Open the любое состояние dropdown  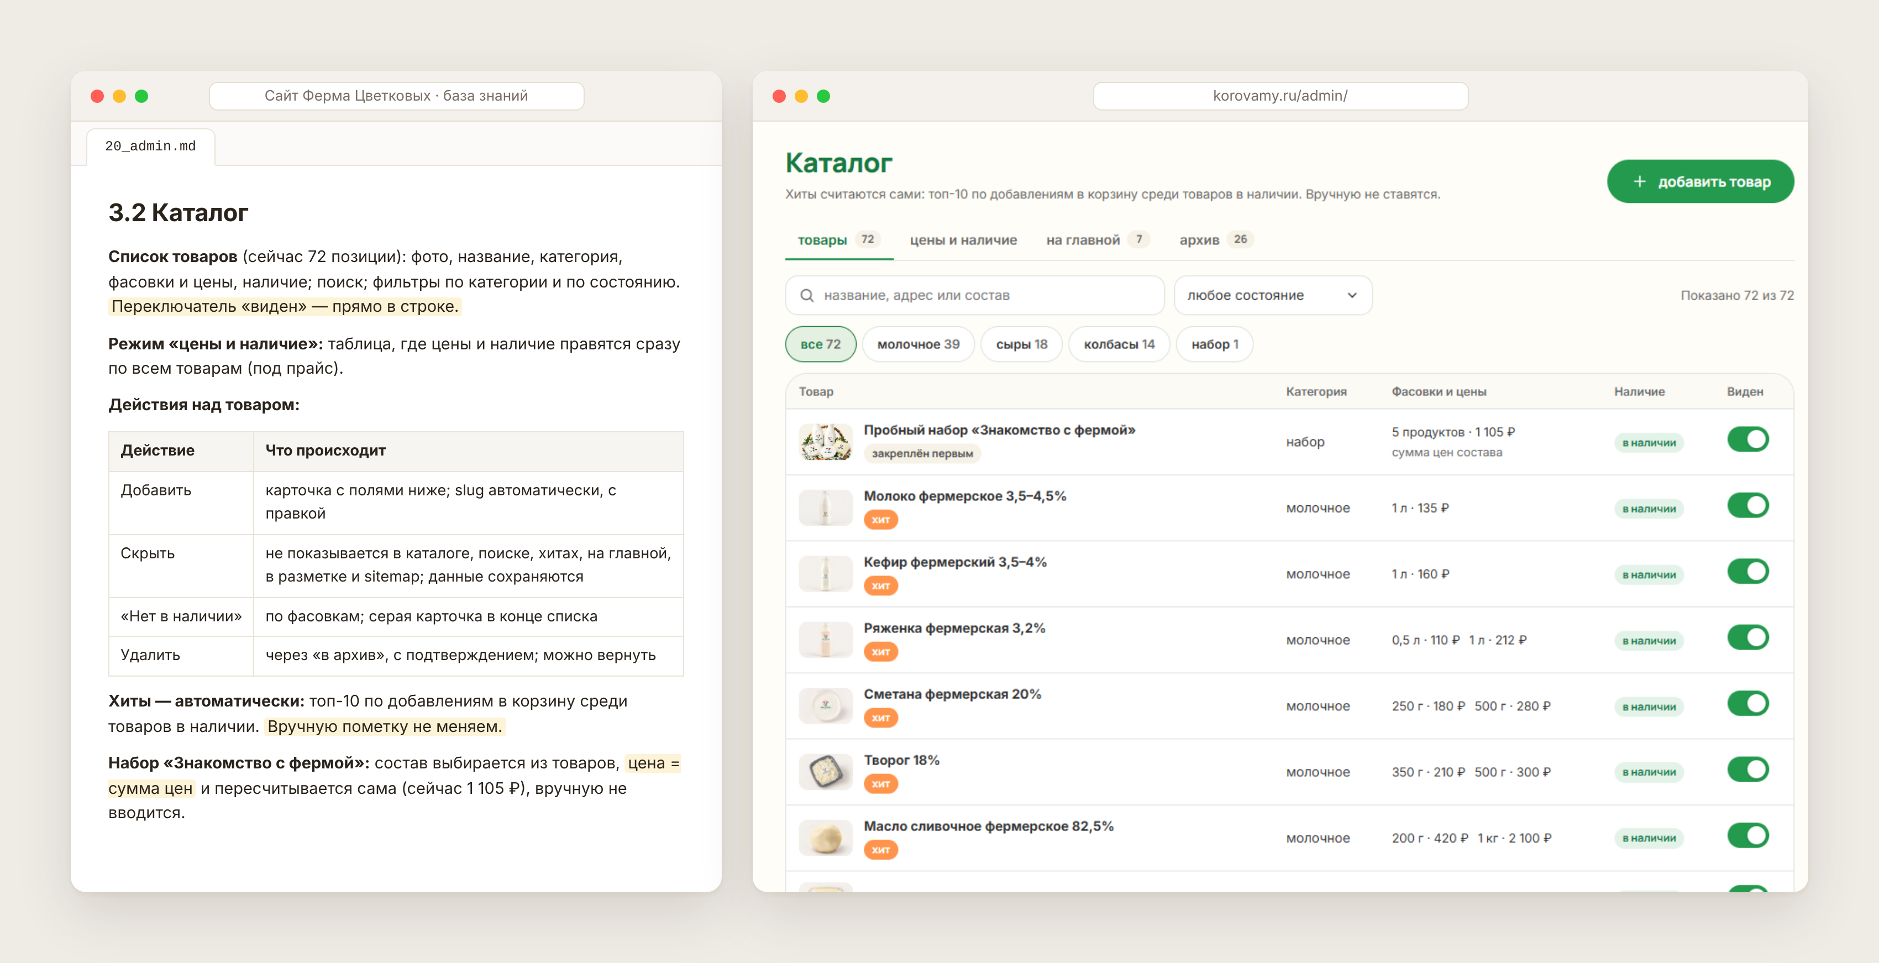pyautogui.click(x=1273, y=295)
